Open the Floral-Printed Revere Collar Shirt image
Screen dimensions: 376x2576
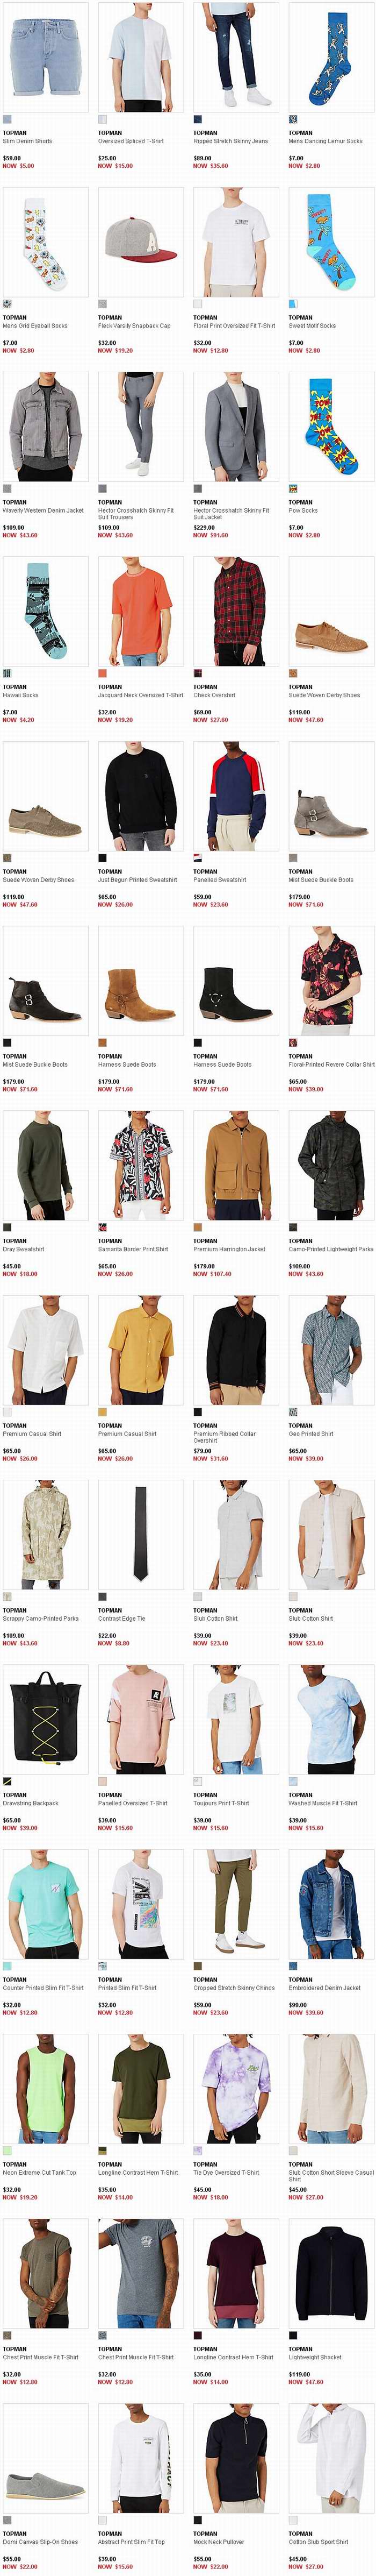click(x=331, y=980)
